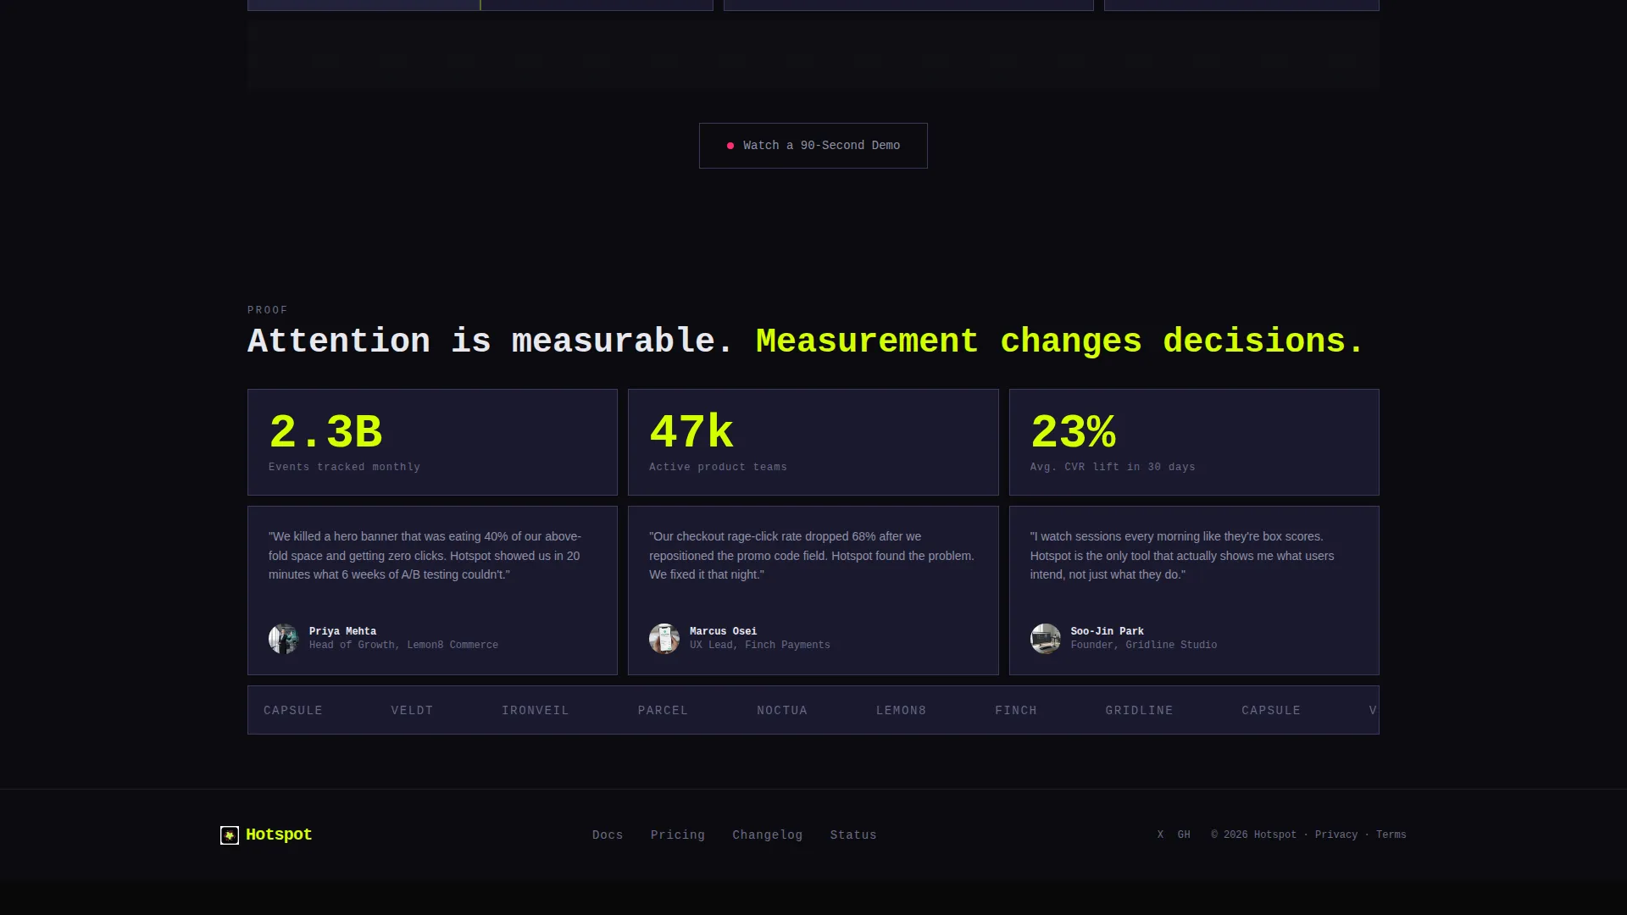This screenshot has height=915, width=1627.
Task: Click the Hotspot brand name in footer
Action: pyautogui.click(x=279, y=835)
